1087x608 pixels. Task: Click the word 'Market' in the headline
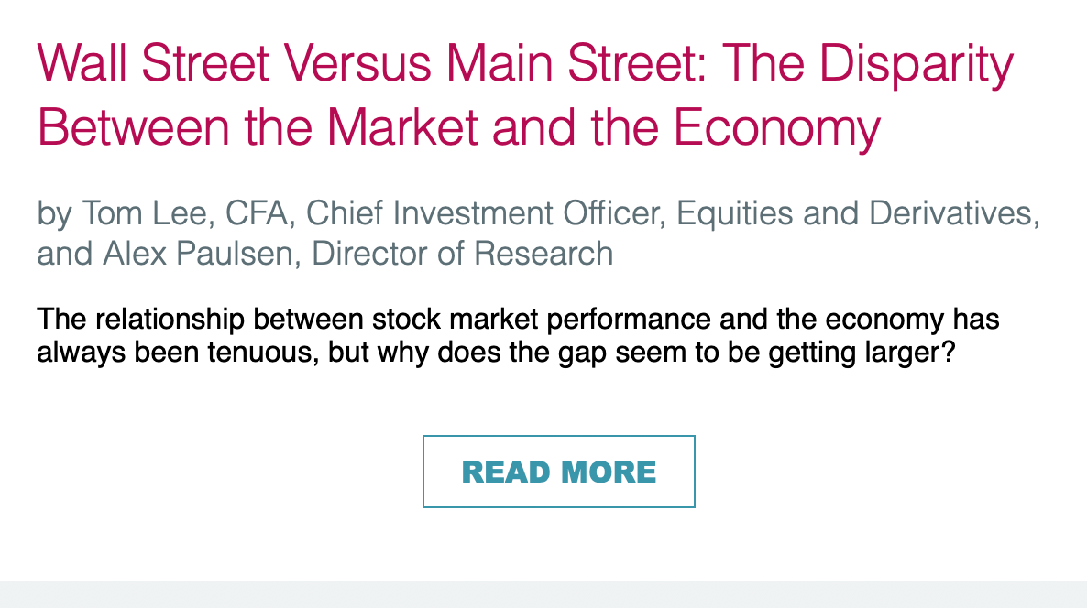[404, 127]
